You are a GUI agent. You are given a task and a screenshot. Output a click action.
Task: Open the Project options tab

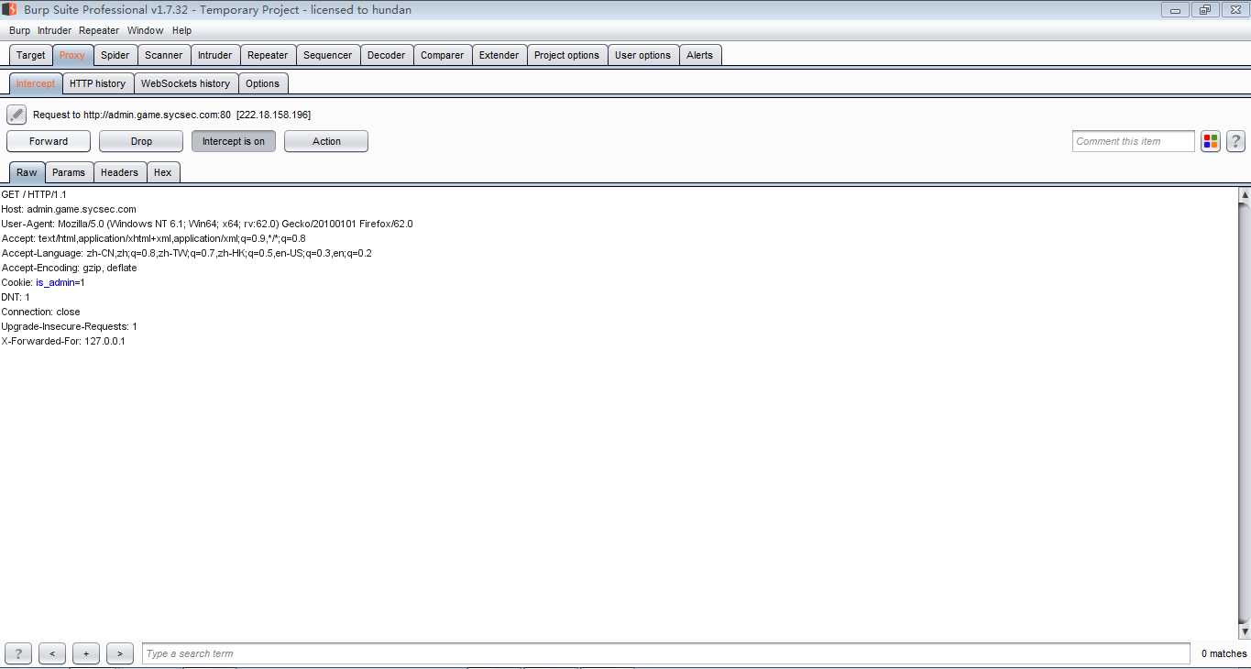click(x=566, y=55)
